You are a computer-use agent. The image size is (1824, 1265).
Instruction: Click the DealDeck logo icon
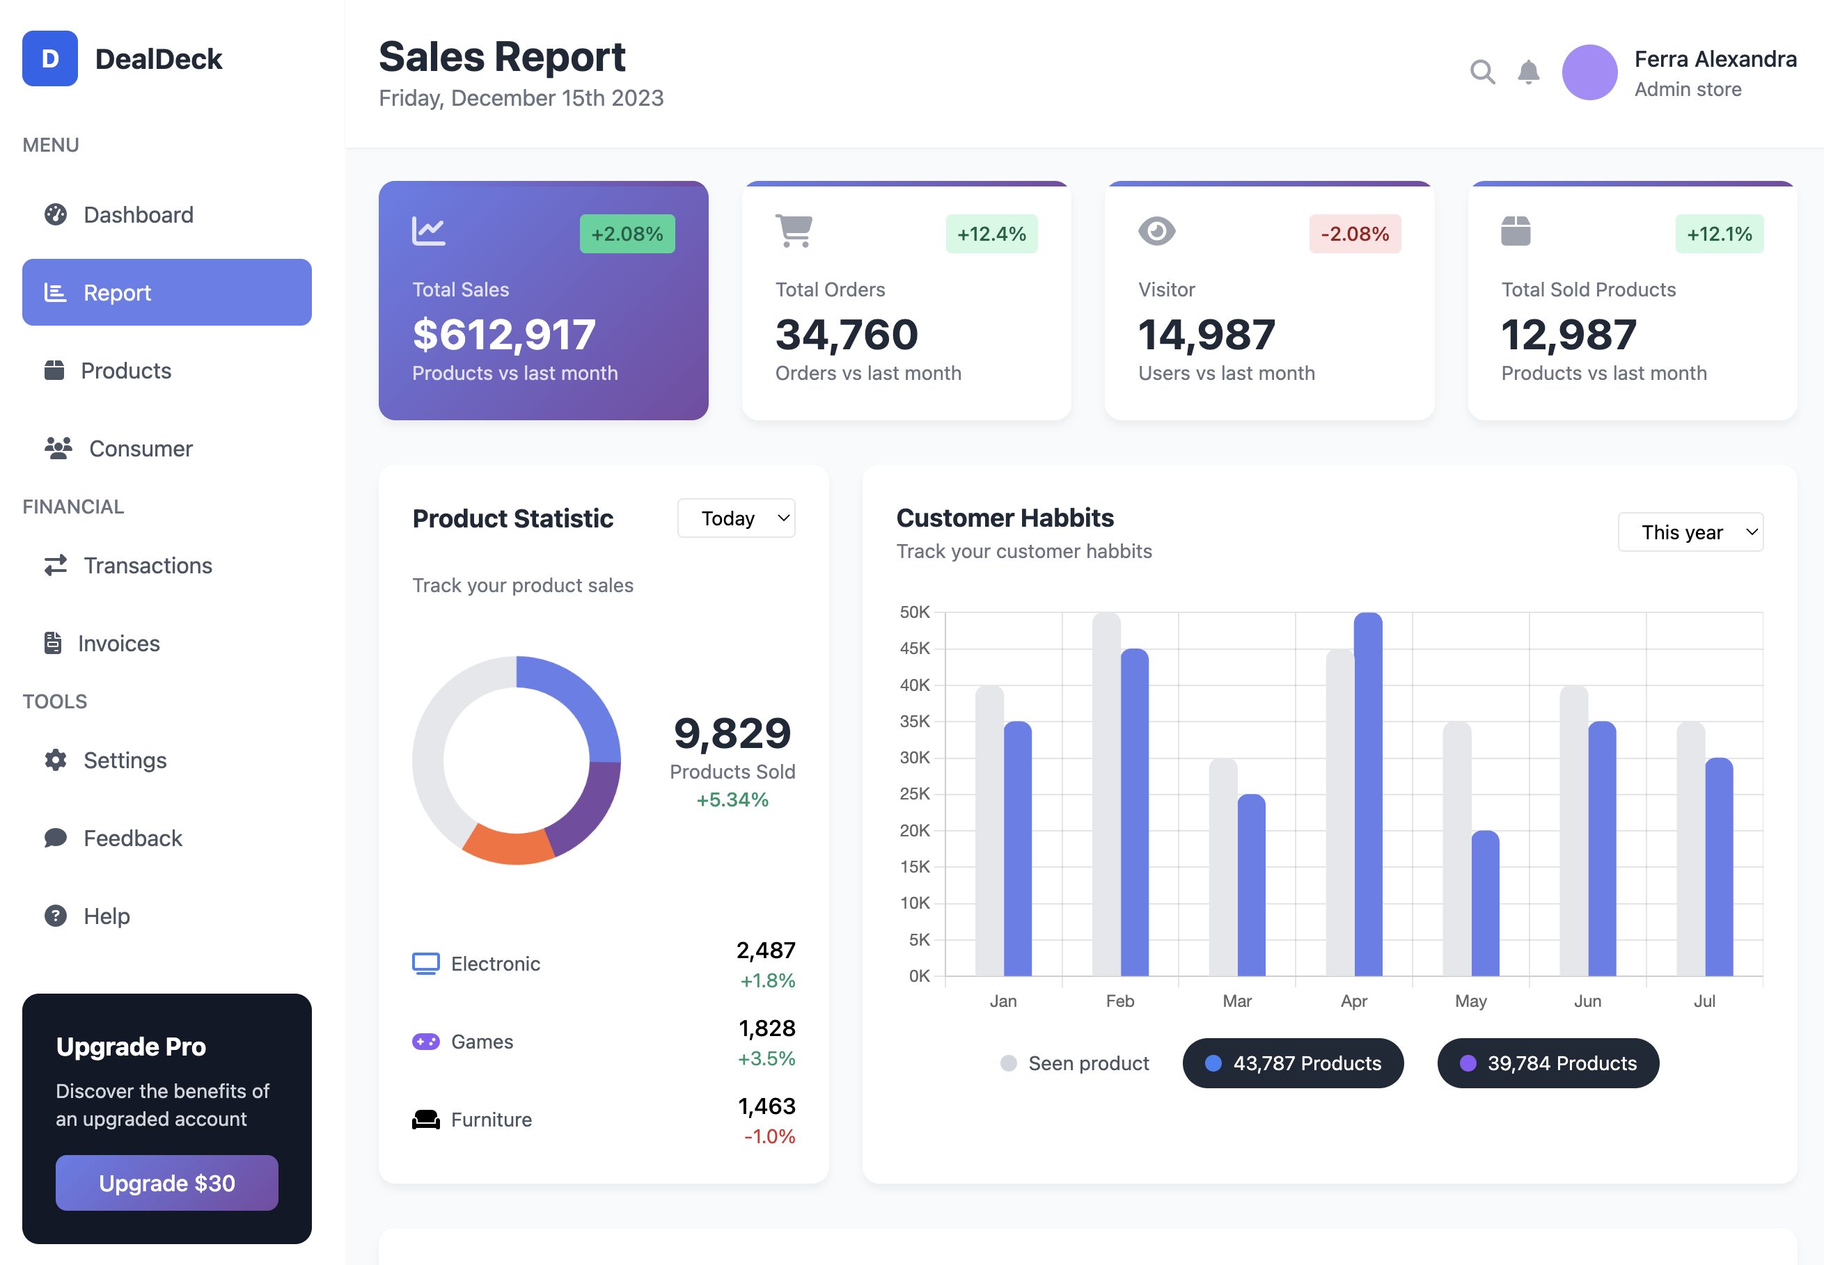pos(50,58)
